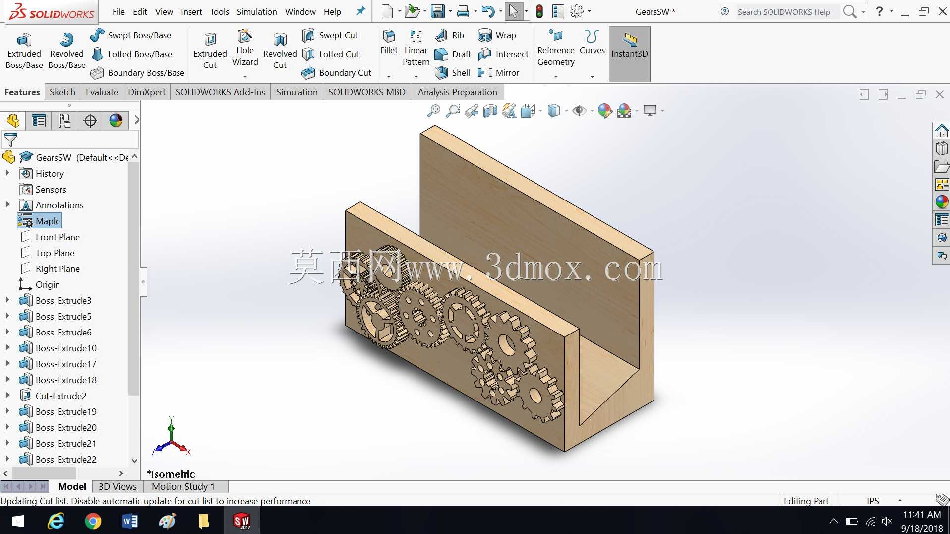
Task: Open the 3D Views tab
Action: 118,486
